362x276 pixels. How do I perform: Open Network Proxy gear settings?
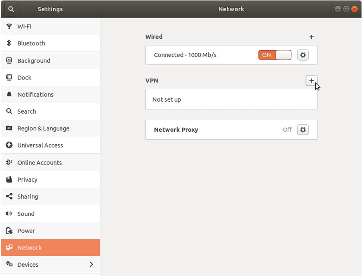coord(303,130)
